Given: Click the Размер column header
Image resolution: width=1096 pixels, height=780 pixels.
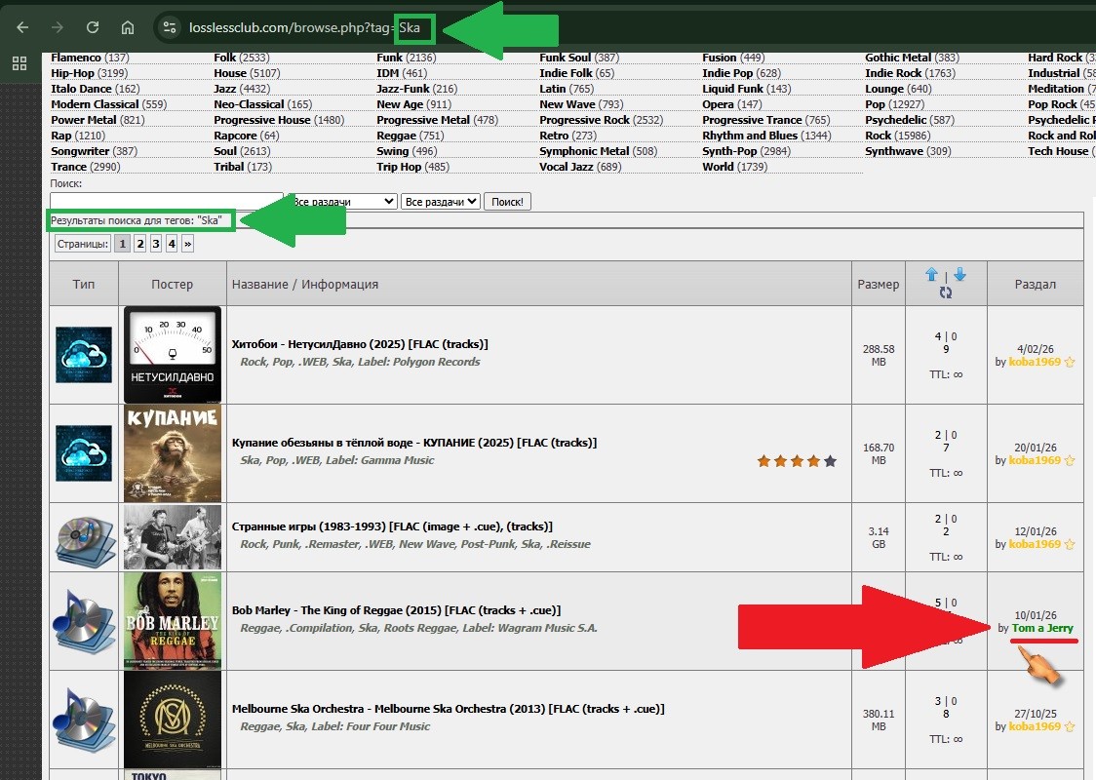Looking at the screenshot, I should pyautogui.click(x=879, y=284).
